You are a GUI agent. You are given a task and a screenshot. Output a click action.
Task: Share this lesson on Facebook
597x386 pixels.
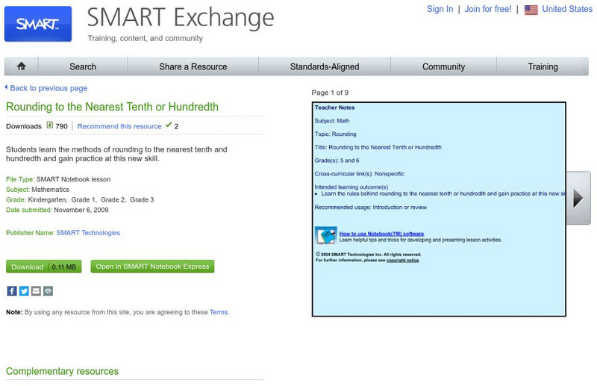click(12, 290)
